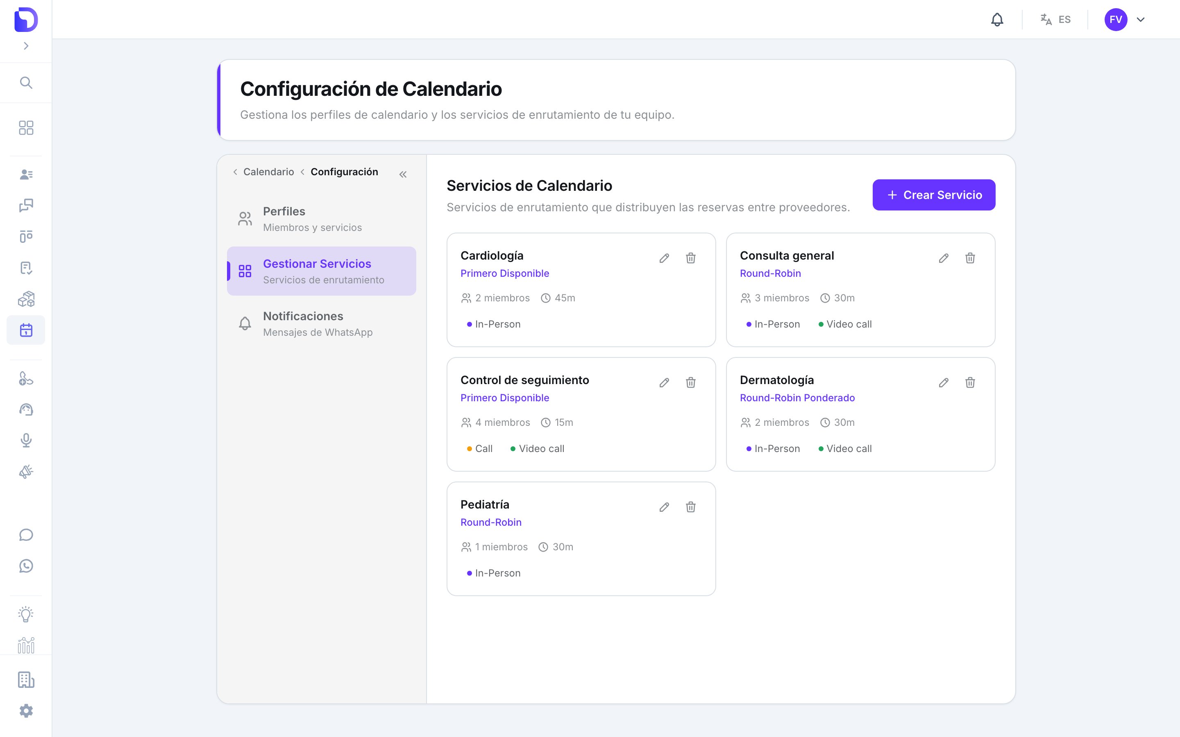The width and height of the screenshot is (1180, 737).
Task: Click 'In-Person' tag in Pediatría card
Action: point(493,573)
